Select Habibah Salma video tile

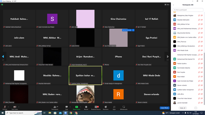click(19, 19)
